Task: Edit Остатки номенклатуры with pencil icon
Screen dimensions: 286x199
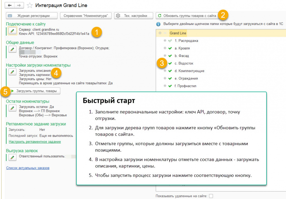Action: (12, 108)
